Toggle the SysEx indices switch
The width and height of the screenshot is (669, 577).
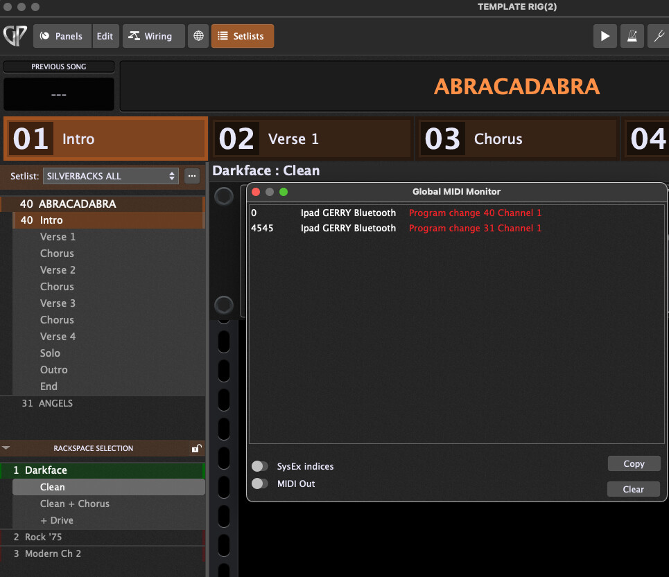pyautogui.click(x=260, y=466)
